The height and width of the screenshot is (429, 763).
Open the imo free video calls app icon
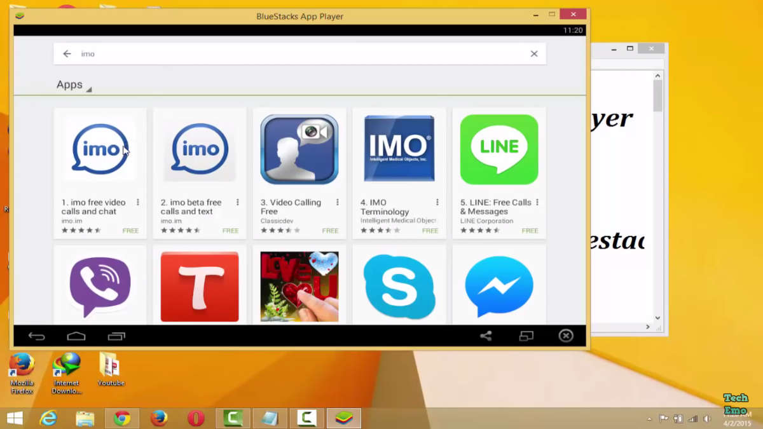100,149
